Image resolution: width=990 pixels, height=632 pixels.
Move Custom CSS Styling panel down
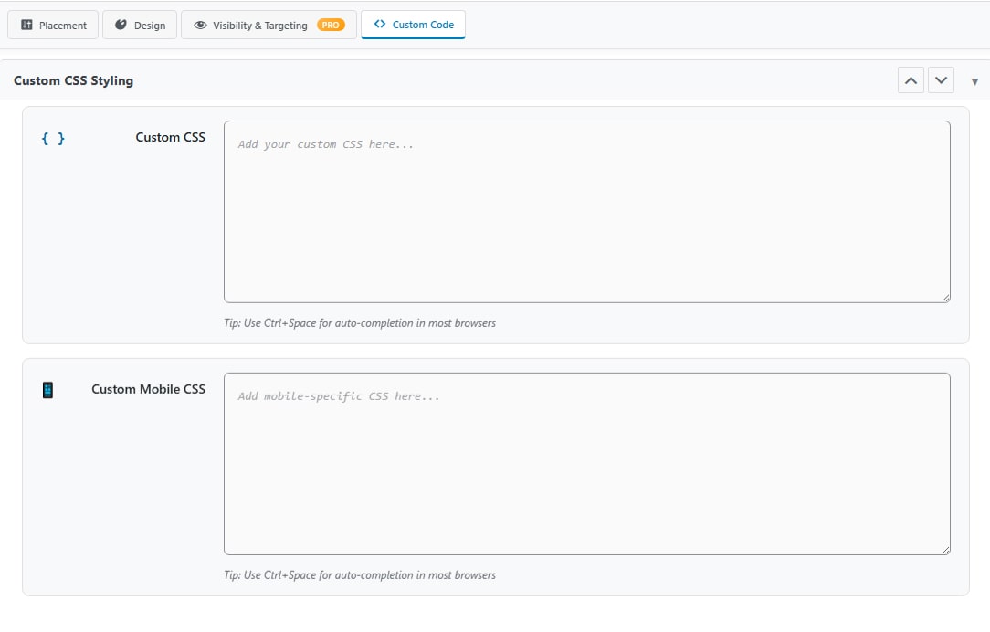(x=941, y=80)
